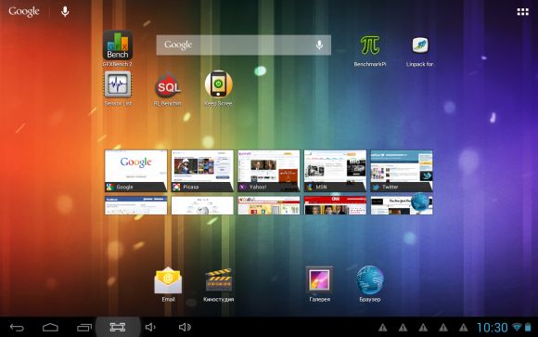Open the Yahoo! bookmark thumbnail
This screenshot has width=538, height=337.
269,171
